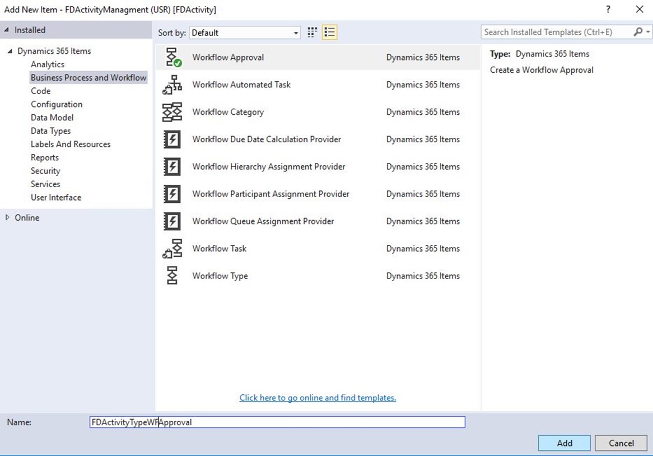Select the User Interface category
653x456 pixels.
(x=56, y=197)
